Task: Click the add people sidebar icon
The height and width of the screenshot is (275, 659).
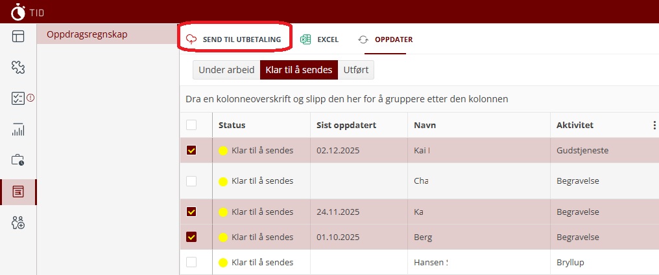Action: coord(18,223)
